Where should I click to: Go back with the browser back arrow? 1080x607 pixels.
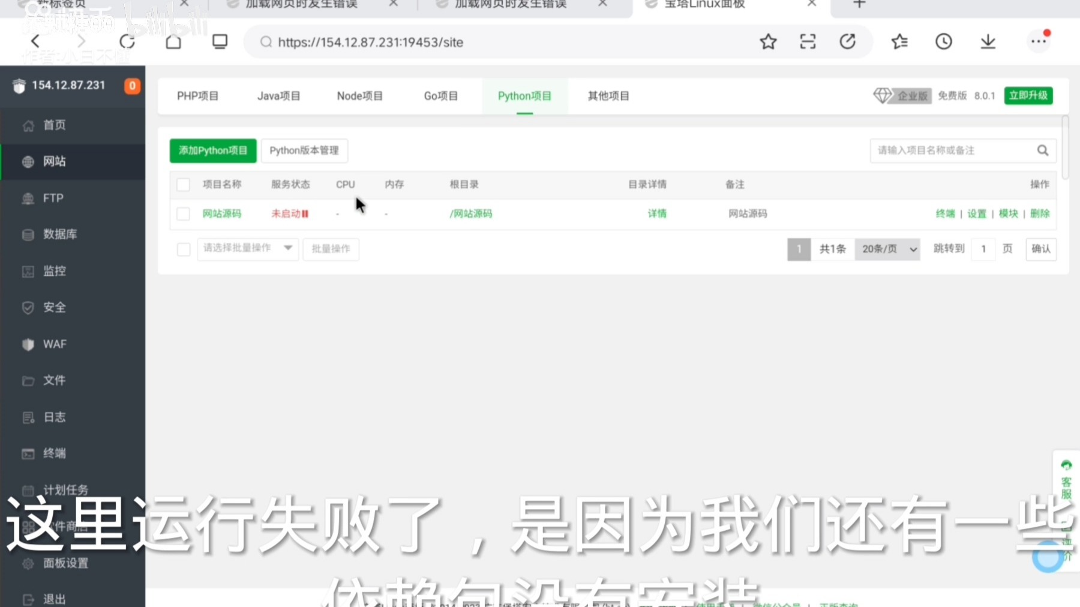[x=35, y=41]
